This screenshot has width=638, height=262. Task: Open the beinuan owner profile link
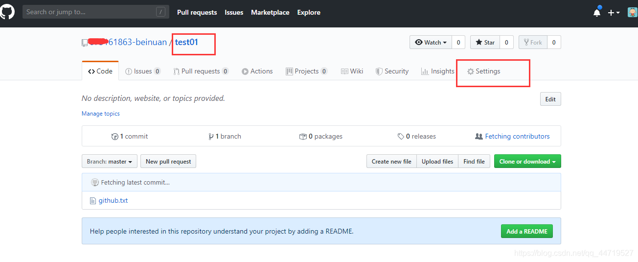coord(128,42)
